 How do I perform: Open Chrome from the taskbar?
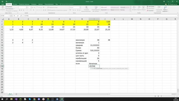[x=34, y=99]
